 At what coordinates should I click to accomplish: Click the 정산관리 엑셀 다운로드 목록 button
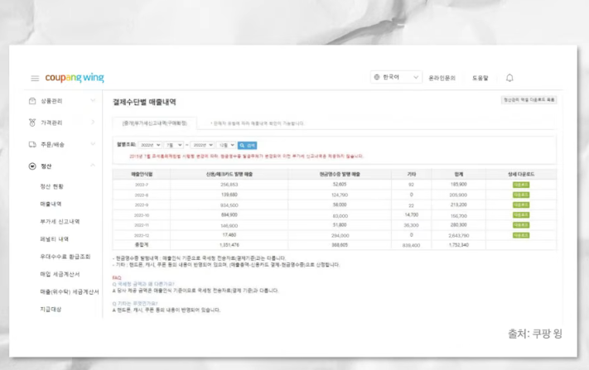click(529, 100)
